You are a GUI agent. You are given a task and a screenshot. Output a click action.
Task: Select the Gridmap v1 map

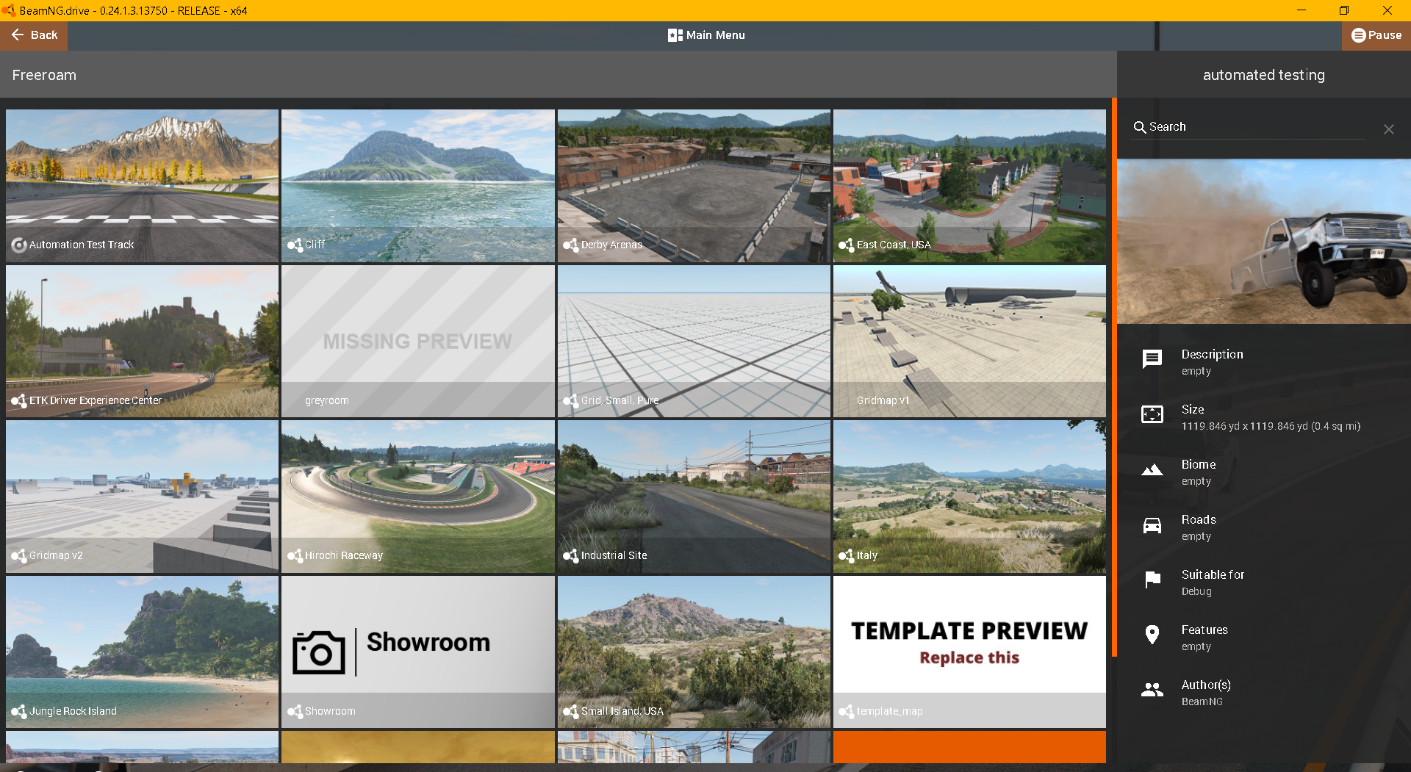969,342
